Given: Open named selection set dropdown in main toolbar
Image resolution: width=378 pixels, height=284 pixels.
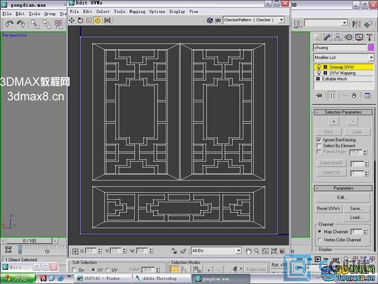Looking at the screenshot, I should [345, 23].
